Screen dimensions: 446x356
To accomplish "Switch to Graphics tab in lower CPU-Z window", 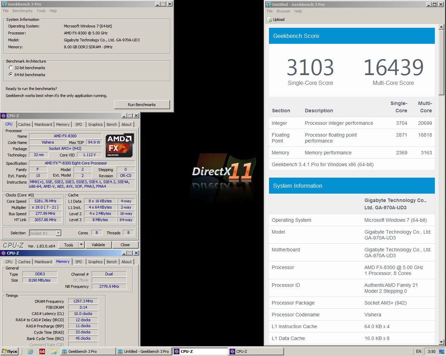I will coord(95,262).
